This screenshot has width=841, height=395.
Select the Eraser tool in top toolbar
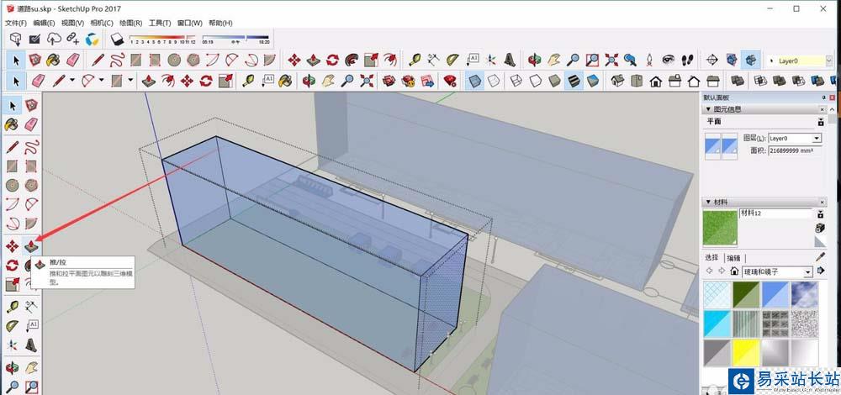click(72, 60)
